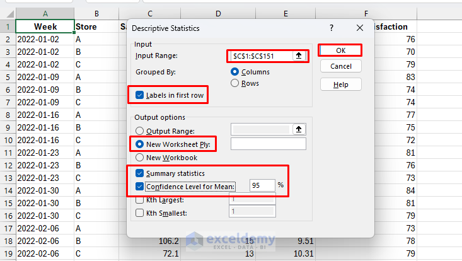The height and width of the screenshot is (261, 462).
Task: Select the Columns grouping option
Action: click(x=235, y=72)
